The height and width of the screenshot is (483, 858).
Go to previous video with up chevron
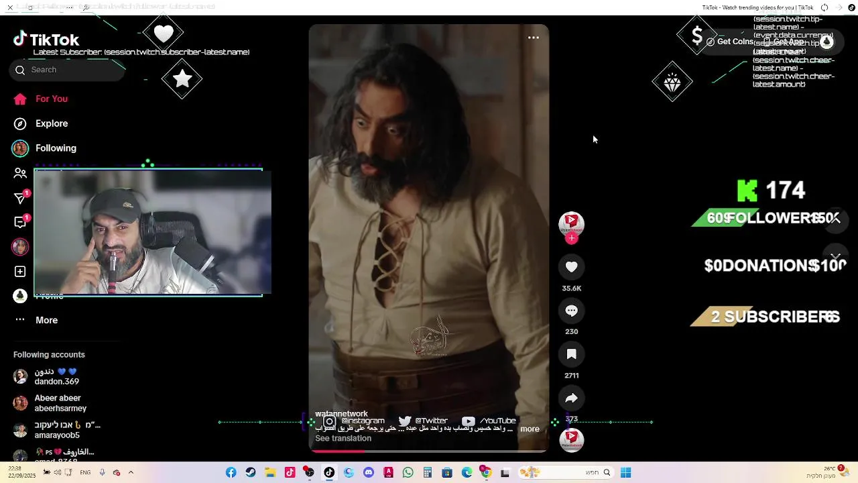click(835, 219)
